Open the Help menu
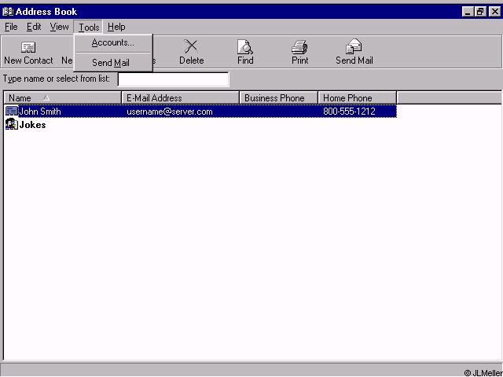The height and width of the screenshot is (377, 503). pyautogui.click(x=116, y=27)
